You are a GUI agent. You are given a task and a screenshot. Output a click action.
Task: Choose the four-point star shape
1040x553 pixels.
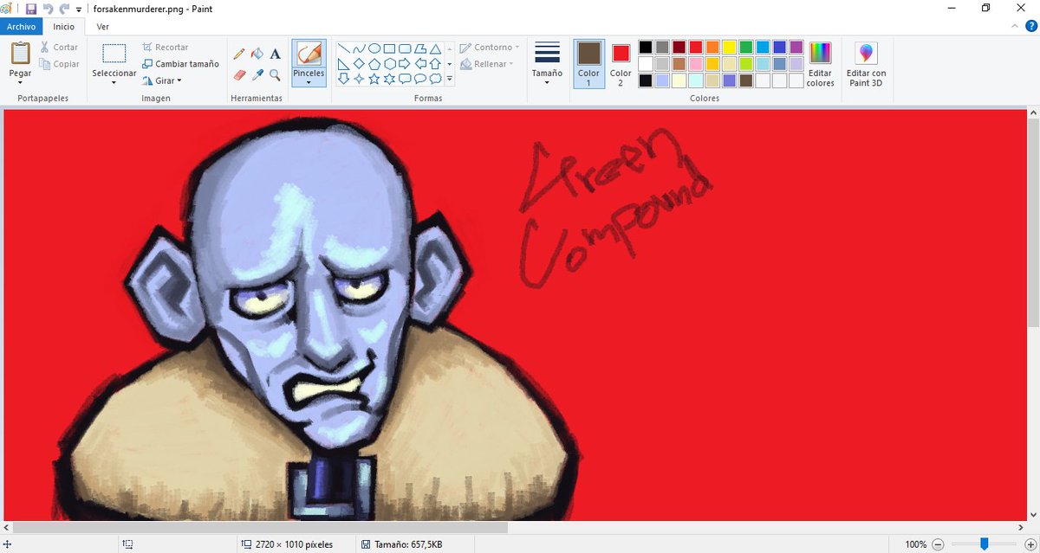359,79
